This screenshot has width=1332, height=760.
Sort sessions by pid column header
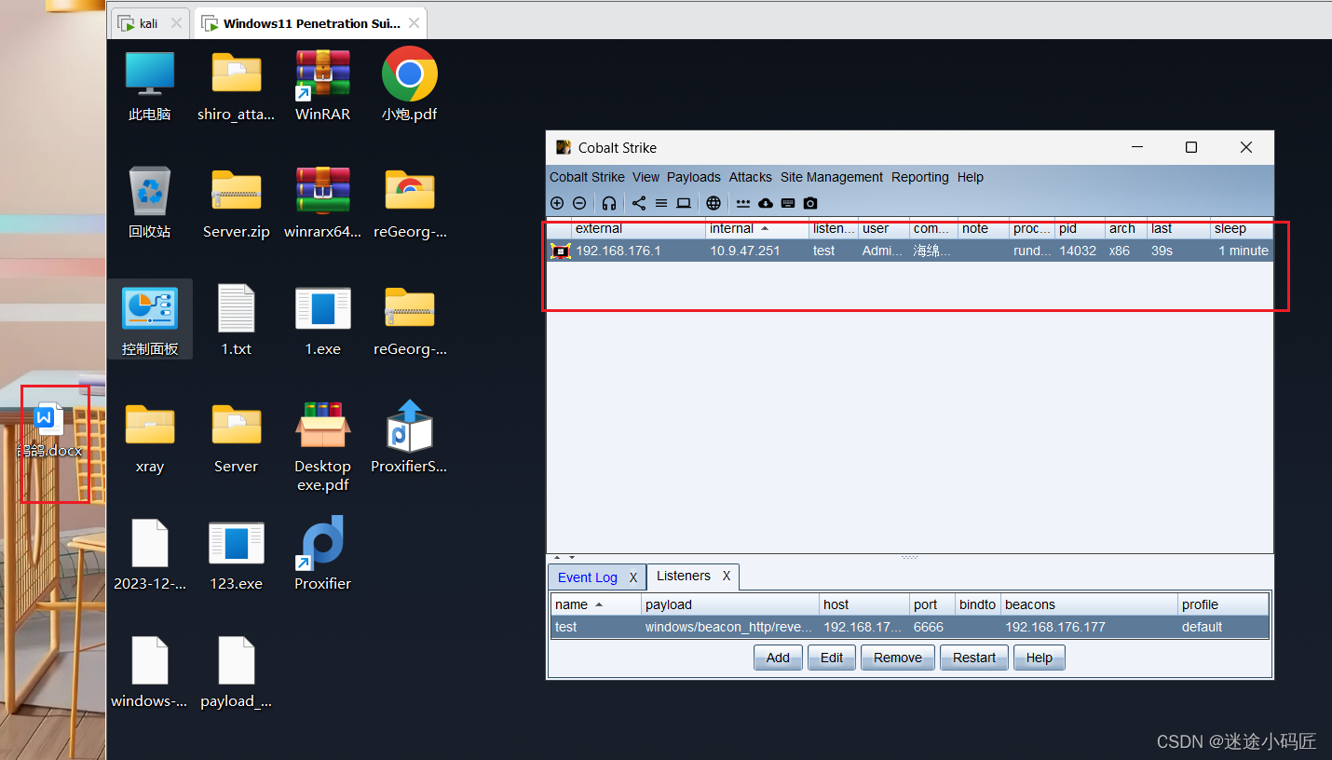pos(1080,228)
